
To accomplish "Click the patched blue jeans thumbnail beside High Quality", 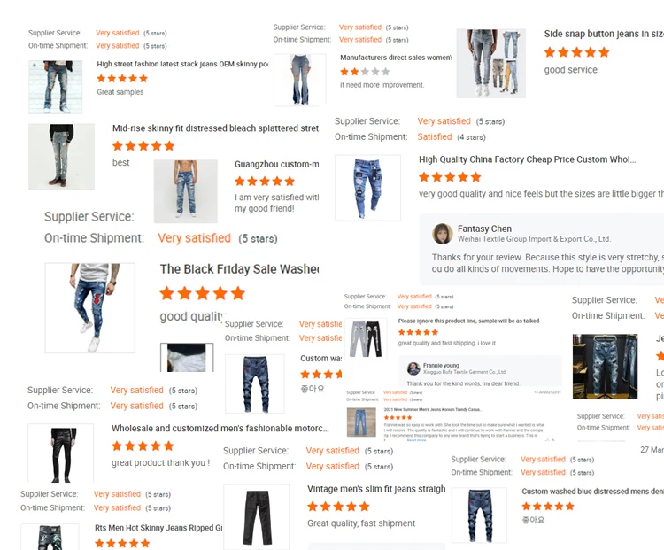I will point(367,188).
